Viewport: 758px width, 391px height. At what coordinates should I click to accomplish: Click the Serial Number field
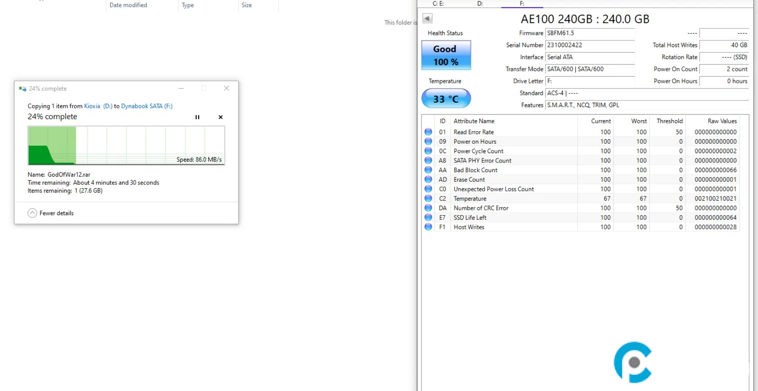(590, 45)
